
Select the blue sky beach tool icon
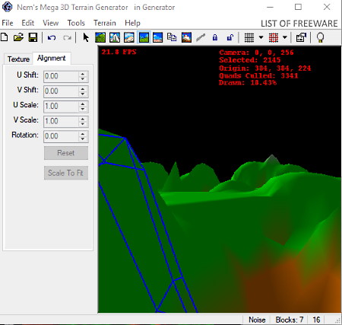click(x=157, y=37)
